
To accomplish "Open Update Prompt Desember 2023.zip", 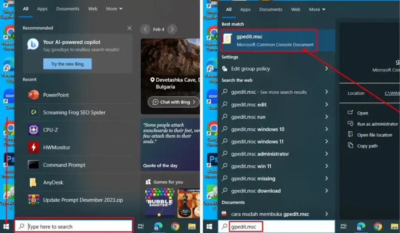I will [78, 200].
